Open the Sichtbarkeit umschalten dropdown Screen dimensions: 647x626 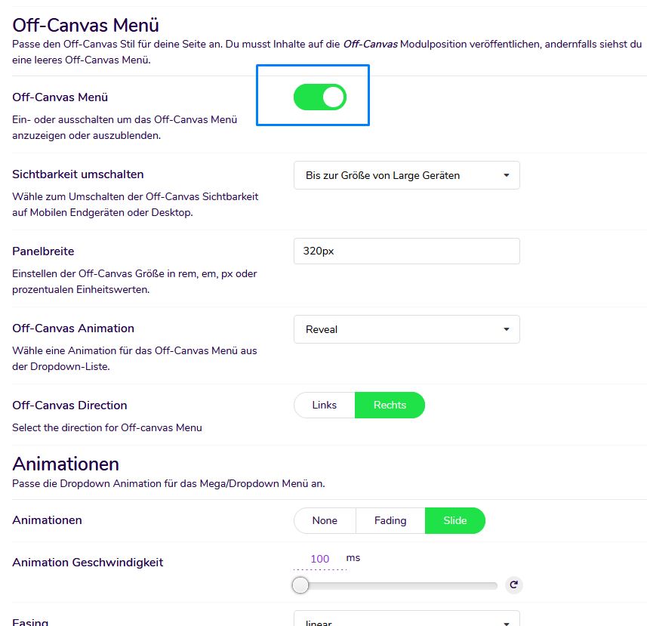[406, 175]
